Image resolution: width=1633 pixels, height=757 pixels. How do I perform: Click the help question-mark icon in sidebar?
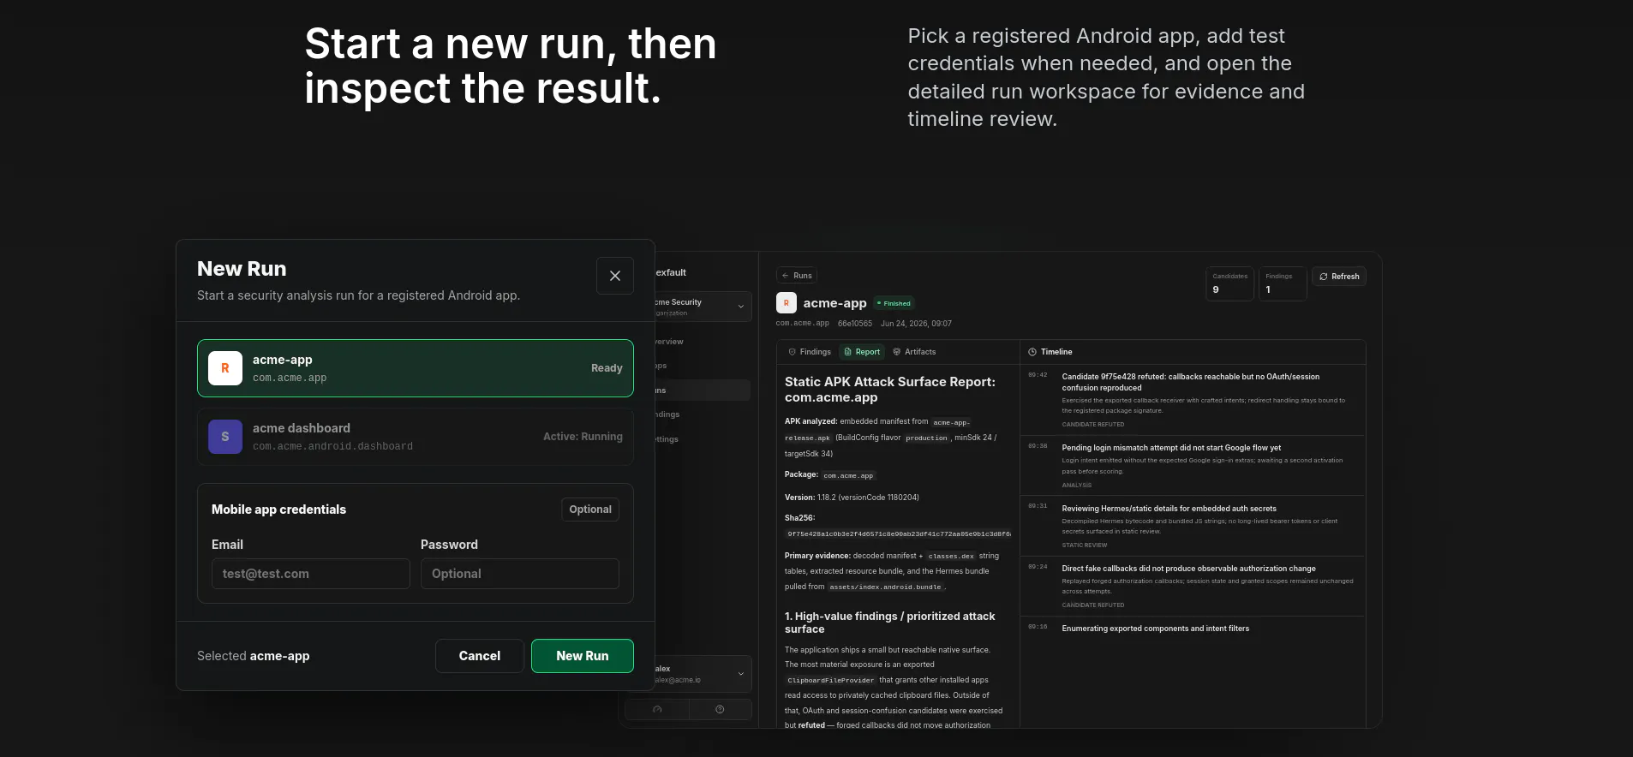720,709
